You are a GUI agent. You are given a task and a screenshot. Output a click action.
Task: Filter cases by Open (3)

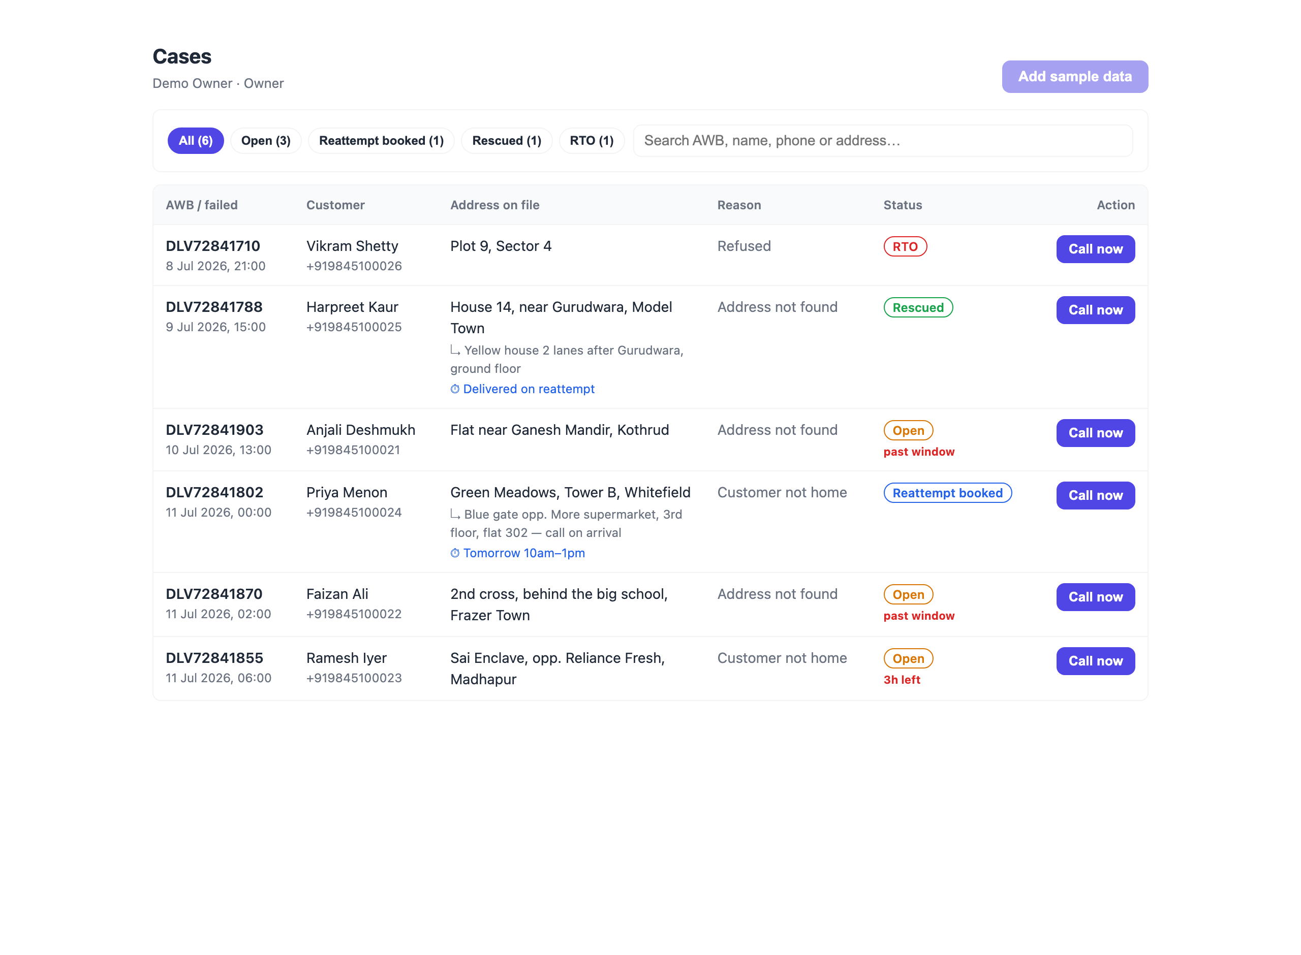[266, 141]
